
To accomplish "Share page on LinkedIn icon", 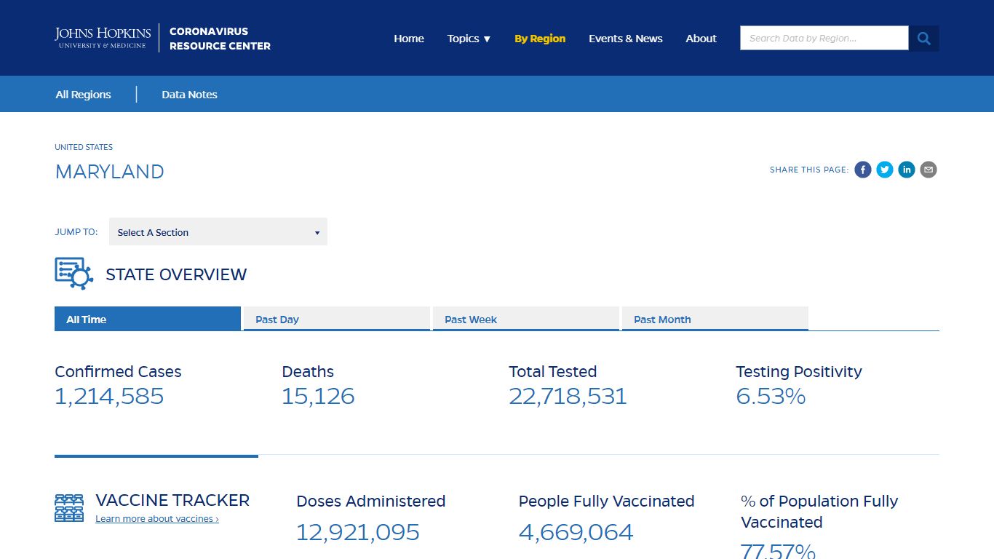I will pos(907,170).
